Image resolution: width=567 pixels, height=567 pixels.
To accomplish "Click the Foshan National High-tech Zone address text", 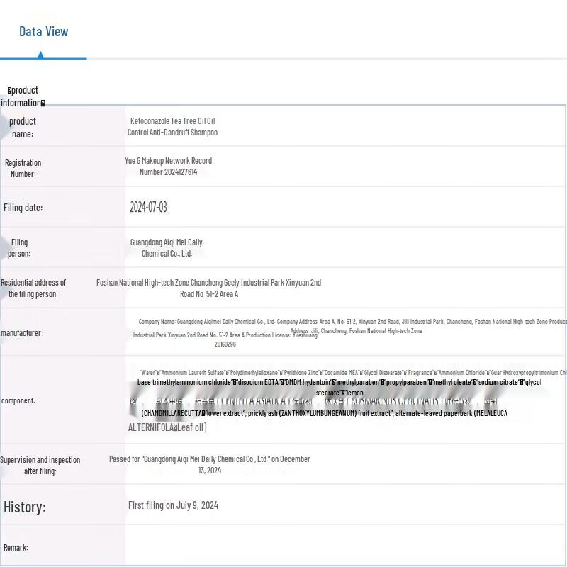I will pyautogui.click(x=208, y=288).
